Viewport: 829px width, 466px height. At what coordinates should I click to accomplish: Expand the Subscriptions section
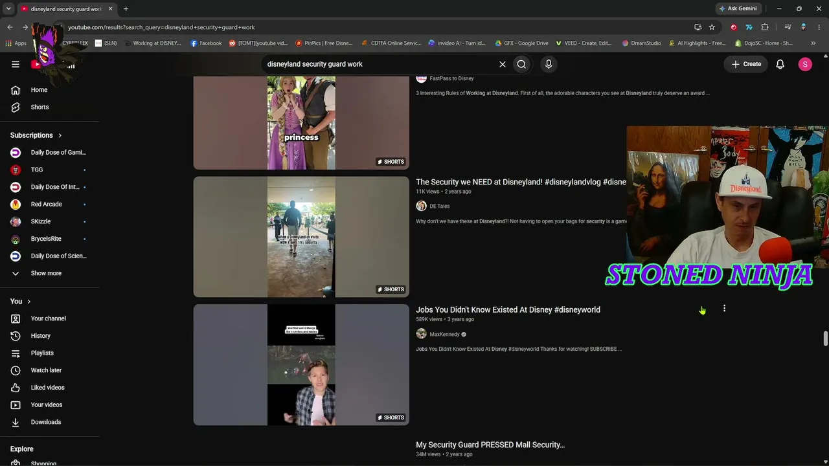click(x=36, y=135)
